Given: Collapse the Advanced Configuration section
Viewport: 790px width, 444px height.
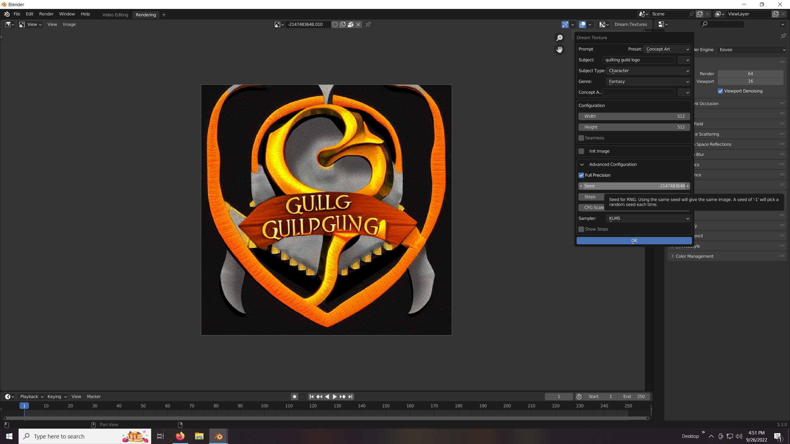Looking at the screenshot, I should [582, 164].
